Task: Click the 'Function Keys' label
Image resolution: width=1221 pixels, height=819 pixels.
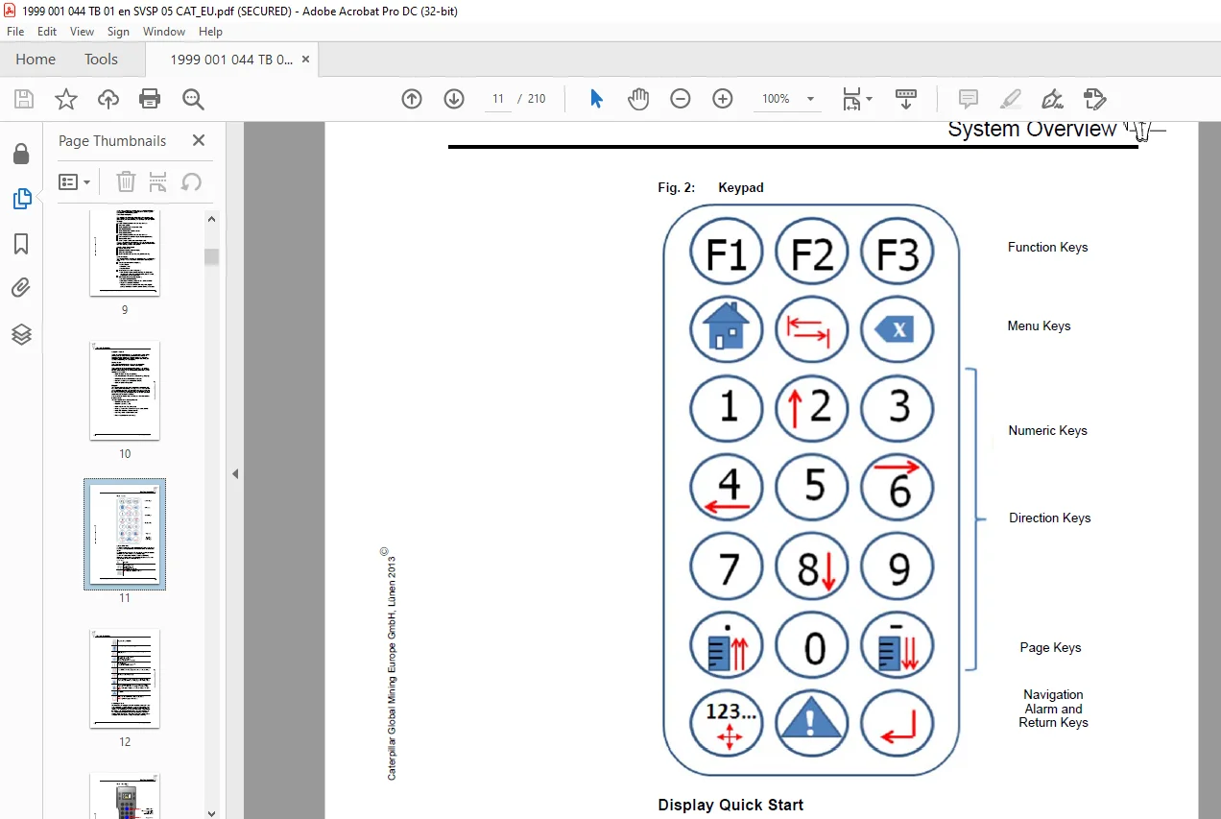Action: (1047, 247)
